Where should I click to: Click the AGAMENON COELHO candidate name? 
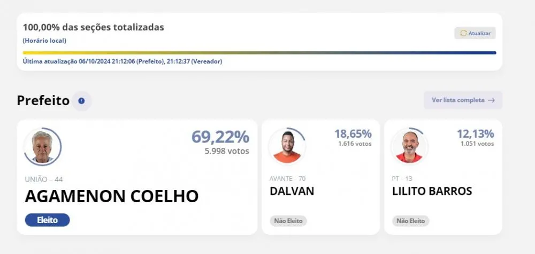click(112, 196)
